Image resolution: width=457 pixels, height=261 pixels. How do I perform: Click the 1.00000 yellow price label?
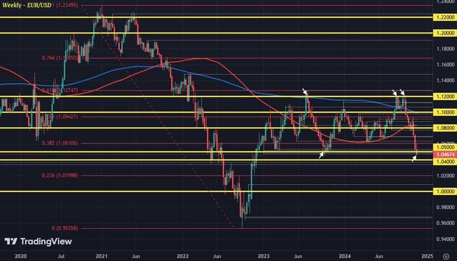pos(445,191)
